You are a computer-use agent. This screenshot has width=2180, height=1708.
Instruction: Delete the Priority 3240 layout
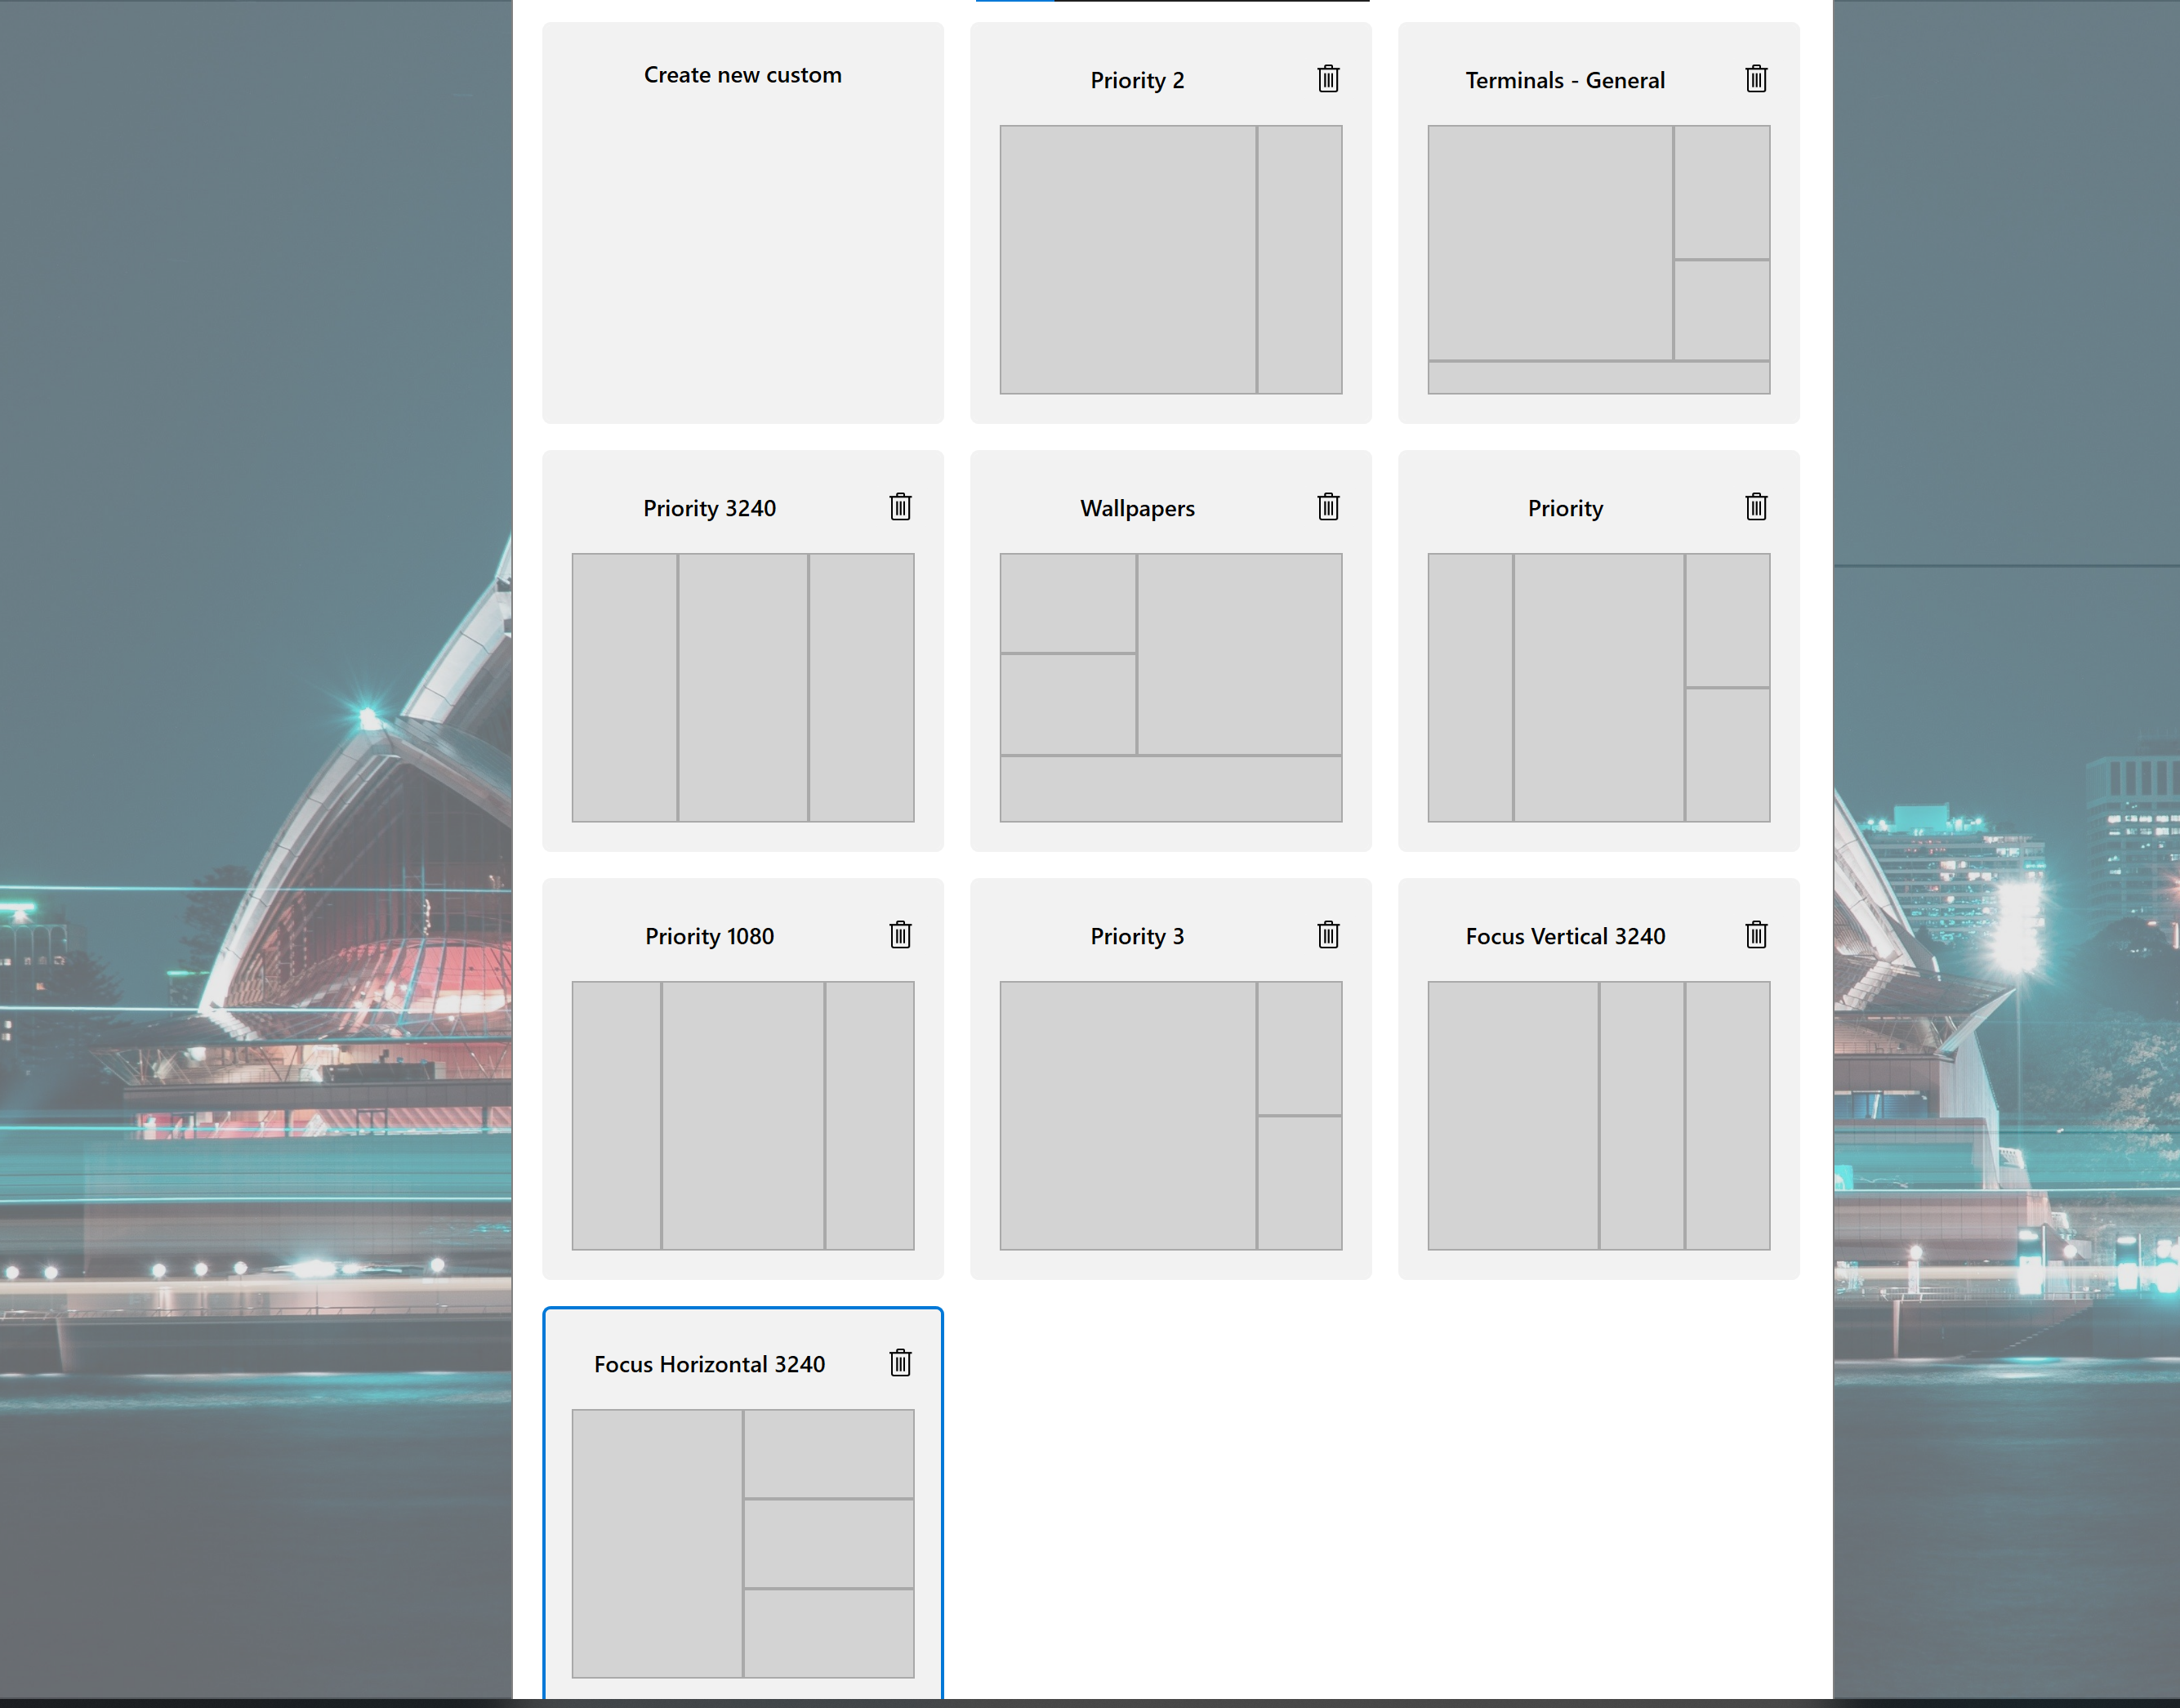pos(900,507)
